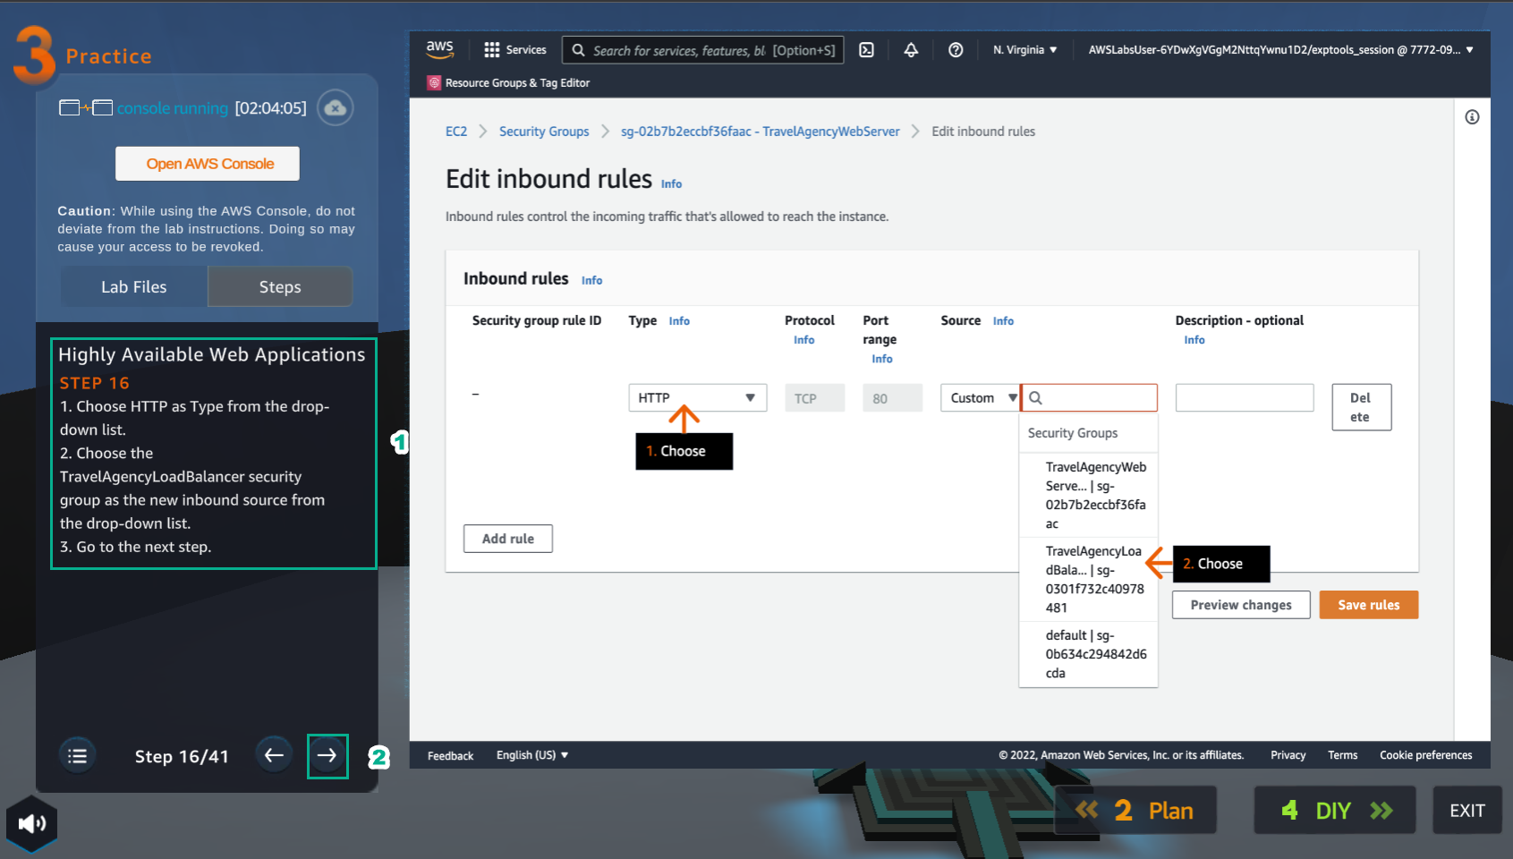
Task: Click Preview changes button
Action: tap(1241, 605)
